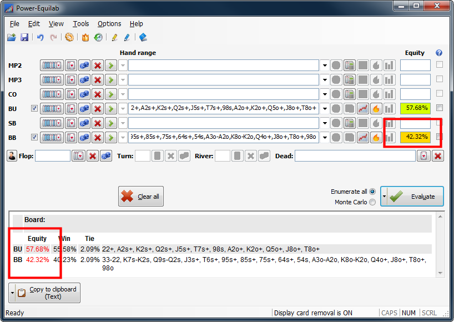
Task: Click the results panel down scroll arrow
Action: (x=440, y=273)
